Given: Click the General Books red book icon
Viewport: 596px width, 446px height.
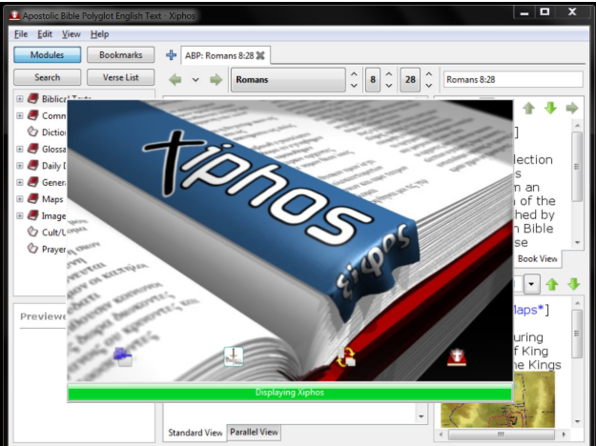Looking at the screenshot, I should click(x=33, y=182).
